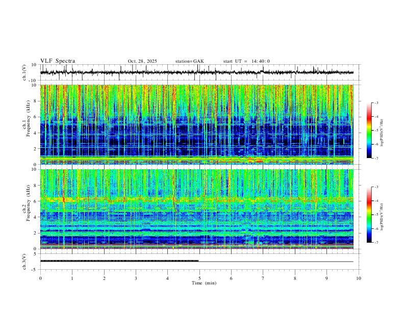Click time axis tick label "1"
The width and height of the screenshot is (404, 312).
(72, 278)
